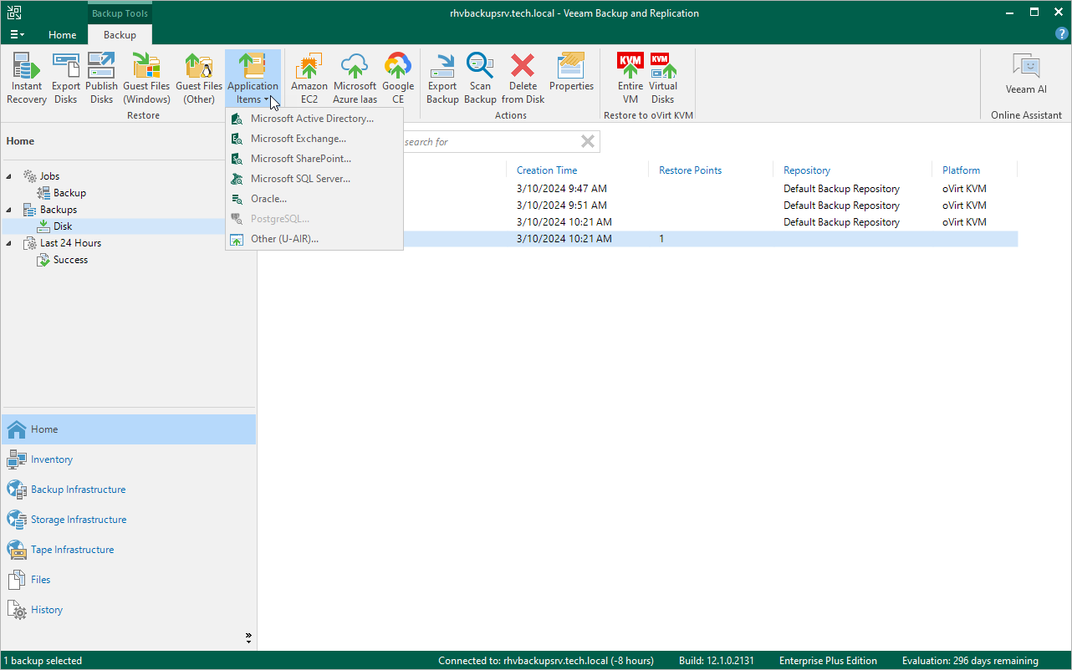The height and width of the screenshot is (670, 1072).
Task: Open the Inventory view
Action: coord(129,459)
